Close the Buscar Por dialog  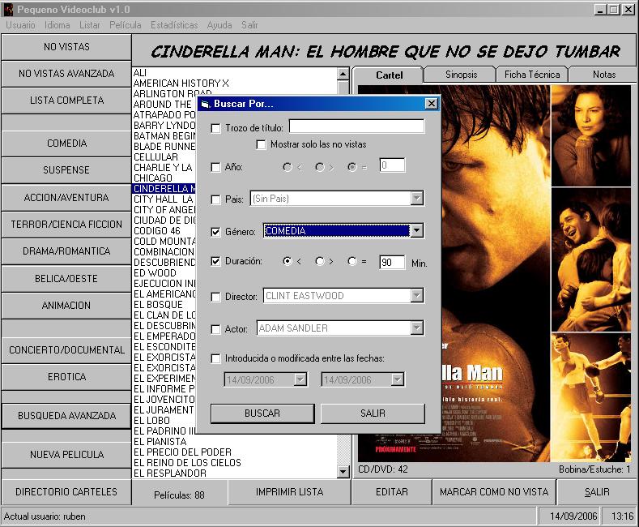[x=431, y=104]
